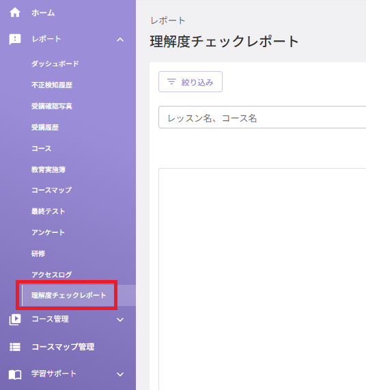Click the コース管理 video library icon
Viewport: 366px width, 390px height.
coord(15,320)
